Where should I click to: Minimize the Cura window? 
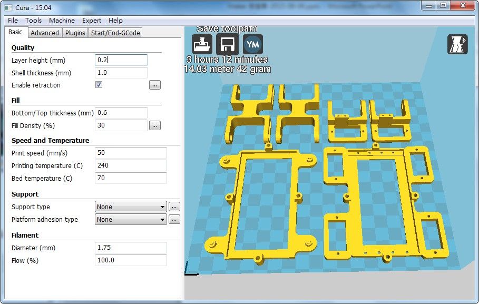(429, 5)
